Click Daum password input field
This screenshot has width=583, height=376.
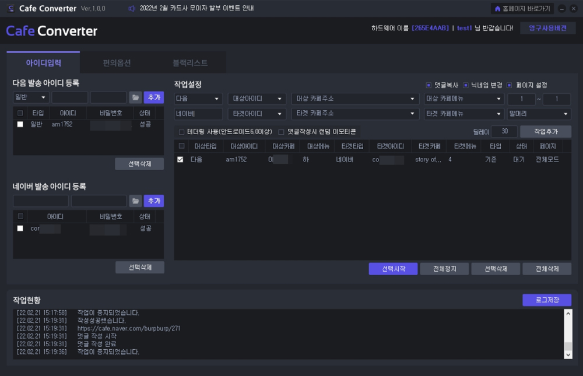point(108,97)
